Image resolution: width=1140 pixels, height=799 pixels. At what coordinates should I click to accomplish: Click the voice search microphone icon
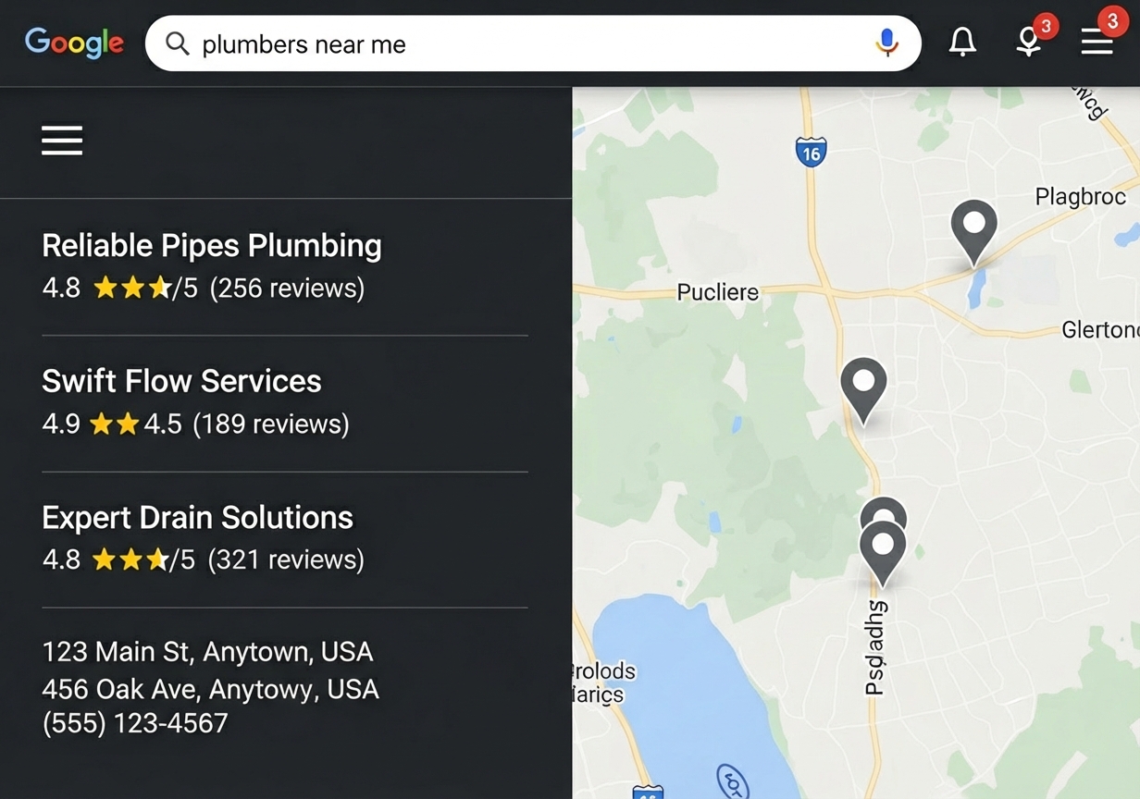887,43
